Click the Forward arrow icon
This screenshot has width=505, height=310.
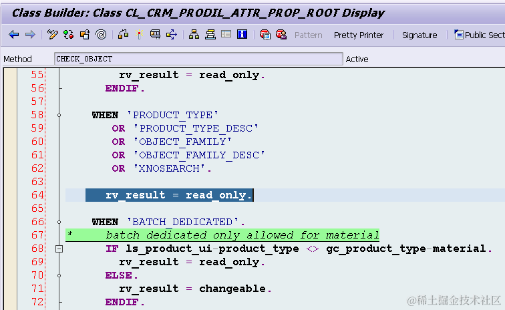tap(30, 35)
